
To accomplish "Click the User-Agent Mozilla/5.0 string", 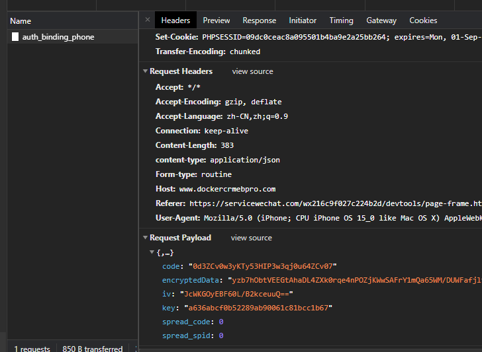I will (x=343, y=218).
